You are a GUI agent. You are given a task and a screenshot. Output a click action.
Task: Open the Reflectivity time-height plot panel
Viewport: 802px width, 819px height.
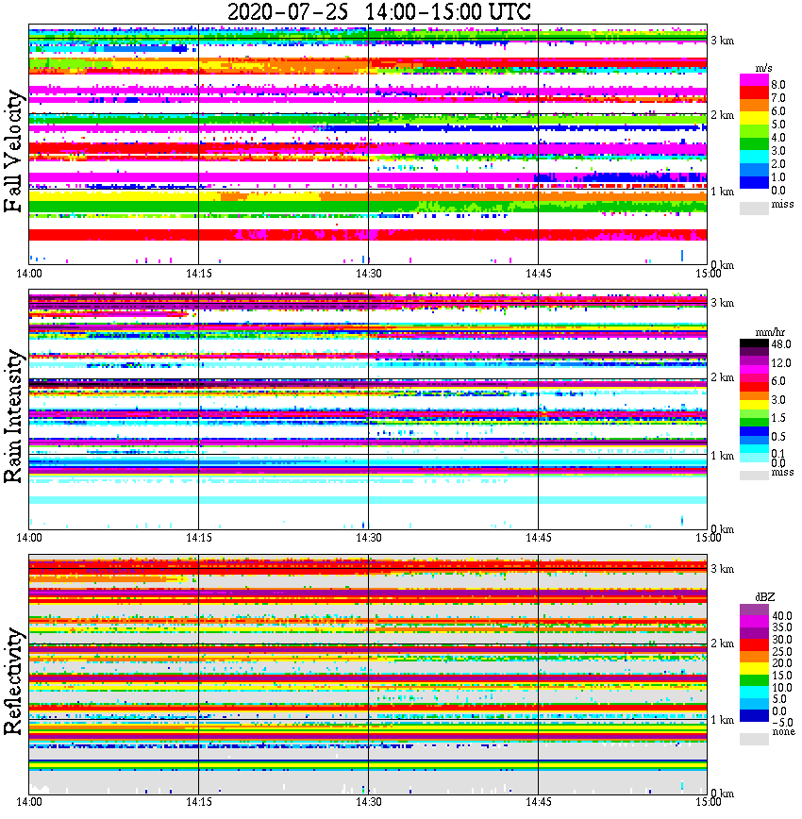[368, 675]
